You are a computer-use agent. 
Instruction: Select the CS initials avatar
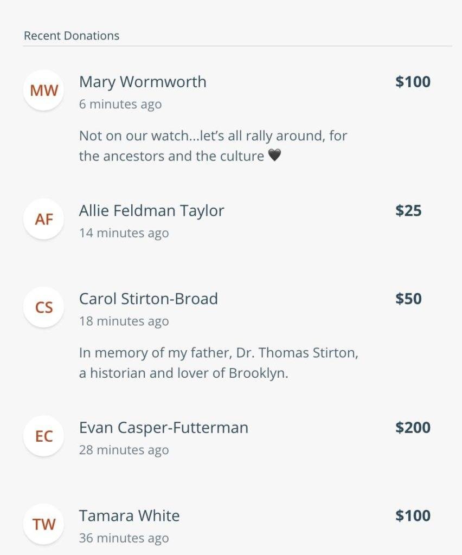pos(43,307)
